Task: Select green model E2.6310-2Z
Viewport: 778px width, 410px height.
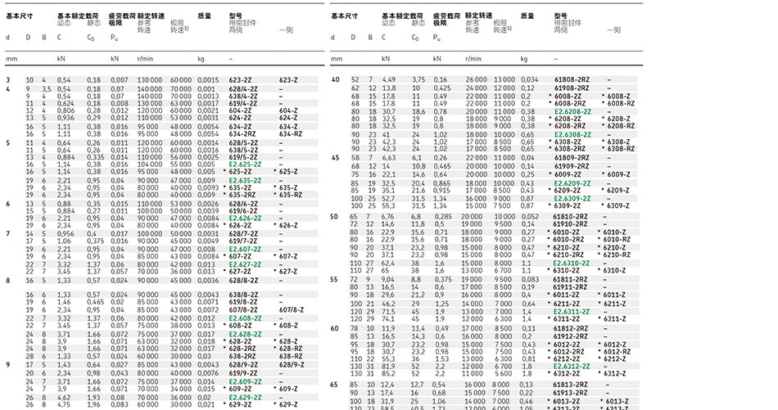Action: [570, 263]
